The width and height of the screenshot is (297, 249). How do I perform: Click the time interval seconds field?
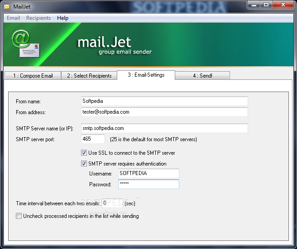(113, 203)
